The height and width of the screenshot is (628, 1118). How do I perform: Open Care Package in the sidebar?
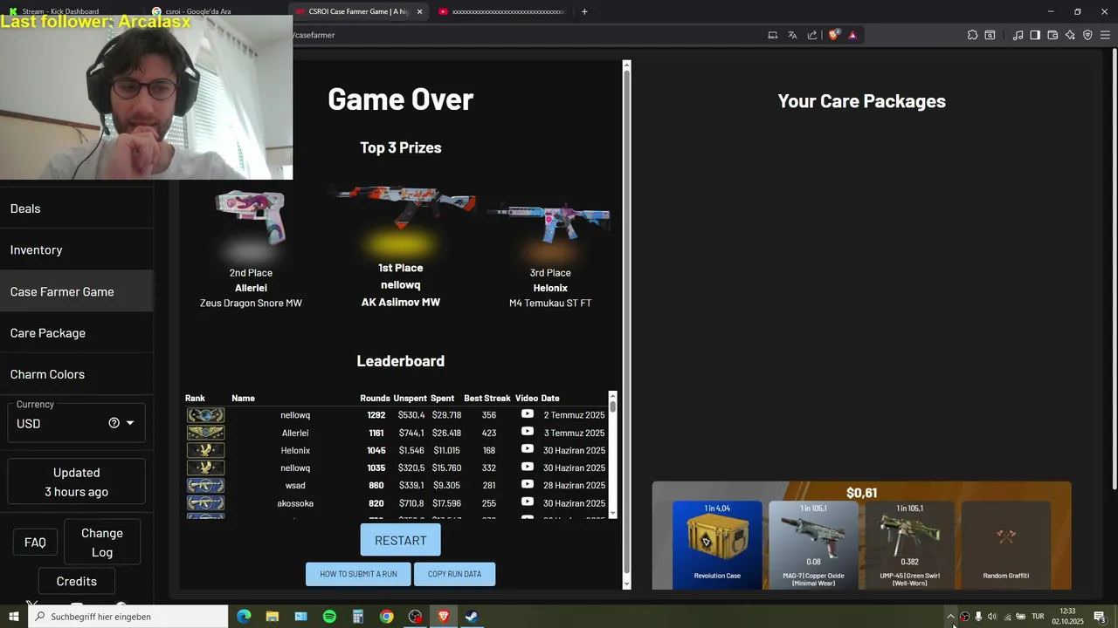point(76,332)
